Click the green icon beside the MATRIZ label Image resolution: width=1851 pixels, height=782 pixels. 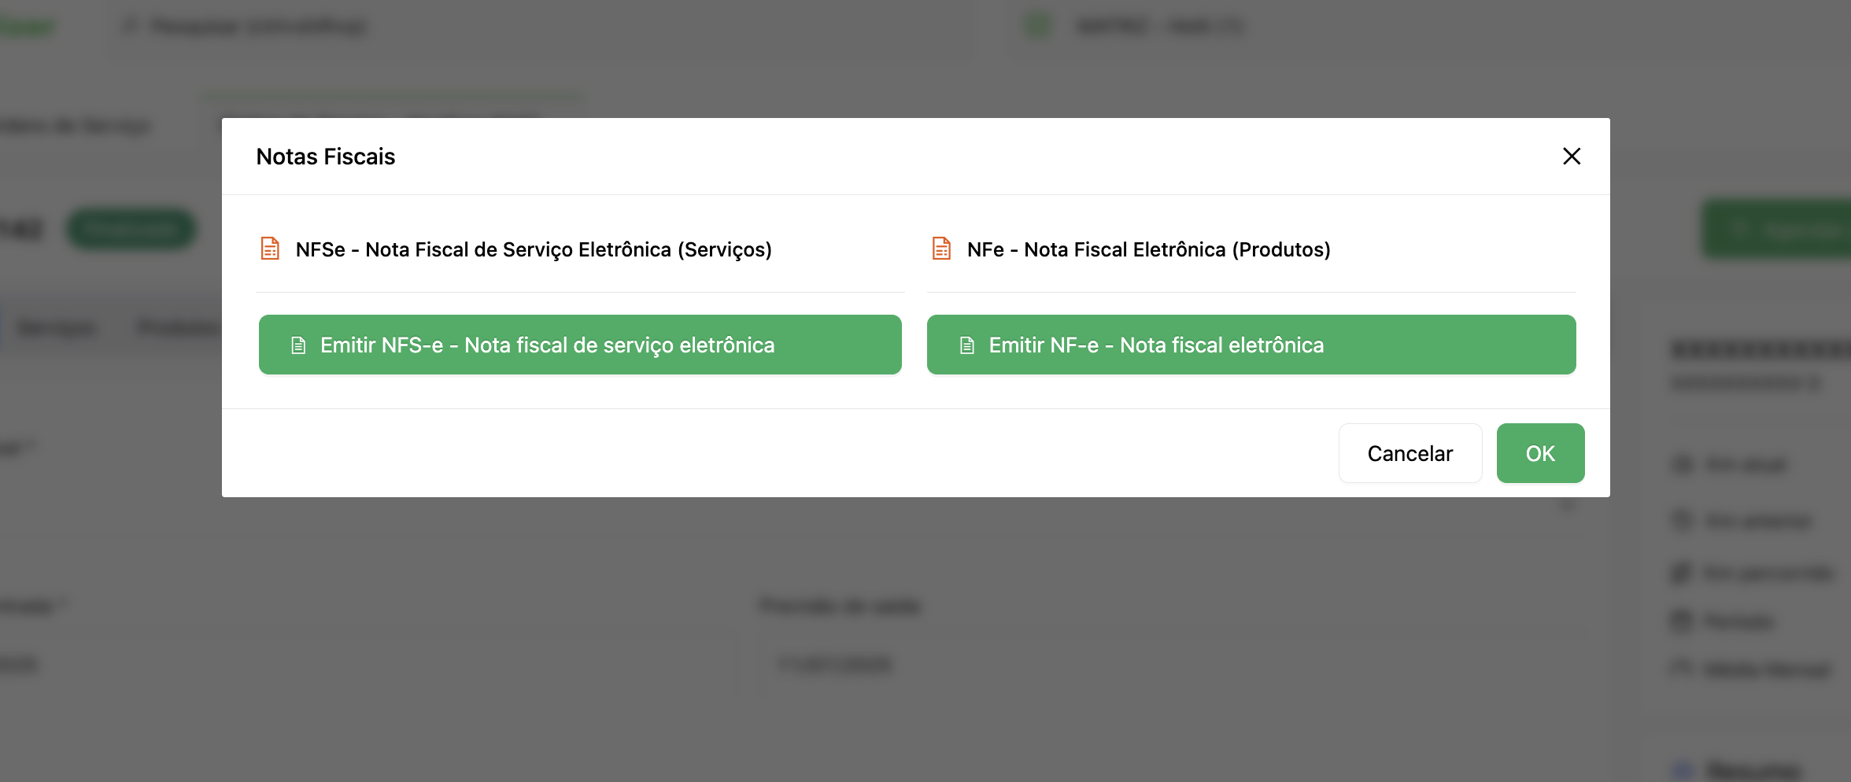pos(1036,24)
